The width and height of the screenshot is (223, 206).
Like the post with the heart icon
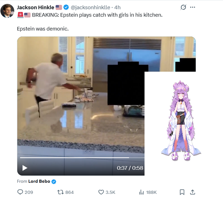pyautogui.click(x=101, y=192)
